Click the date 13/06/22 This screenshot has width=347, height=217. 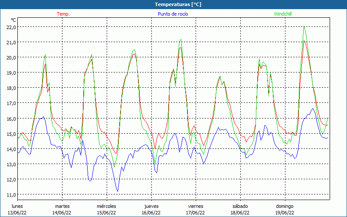(17, 213)
